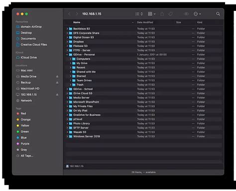Screen dimensions: 236x191
Task: Select the iDrive Cloud S3 folder
Action: [x=143, y=93]
